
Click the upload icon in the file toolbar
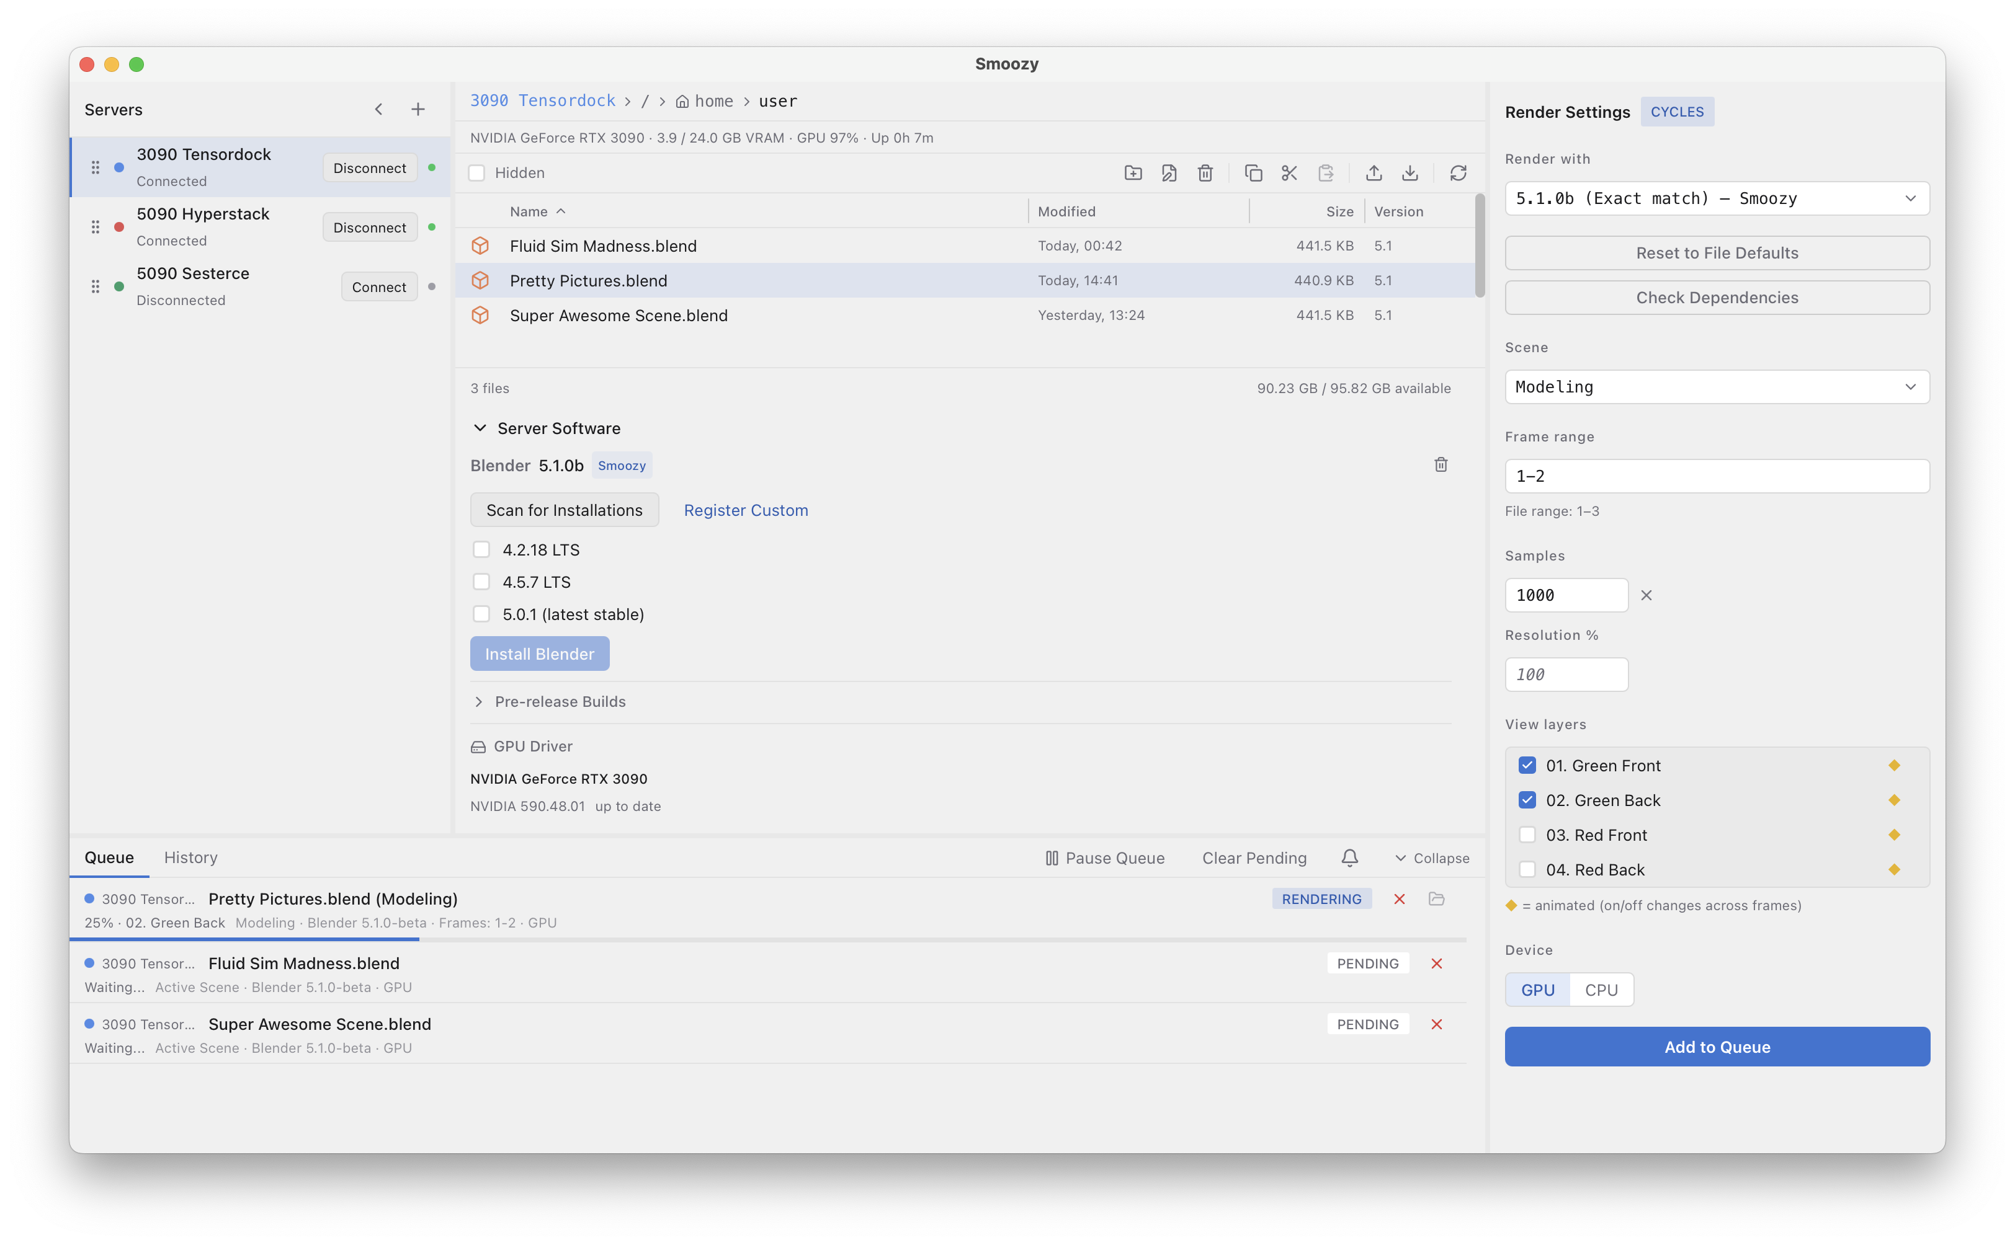pyautogui.click(x=1374, y=173)
